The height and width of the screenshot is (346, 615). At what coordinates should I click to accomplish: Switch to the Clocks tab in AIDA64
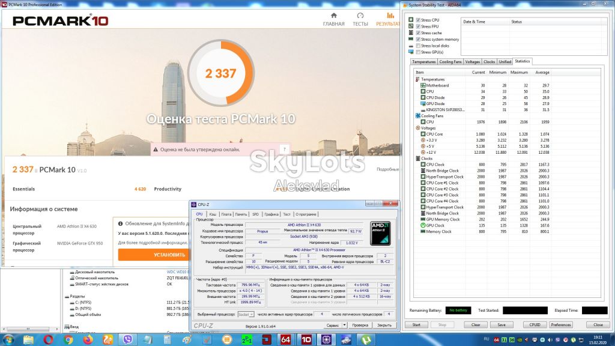pyautogui.click(x=489, y=62)
